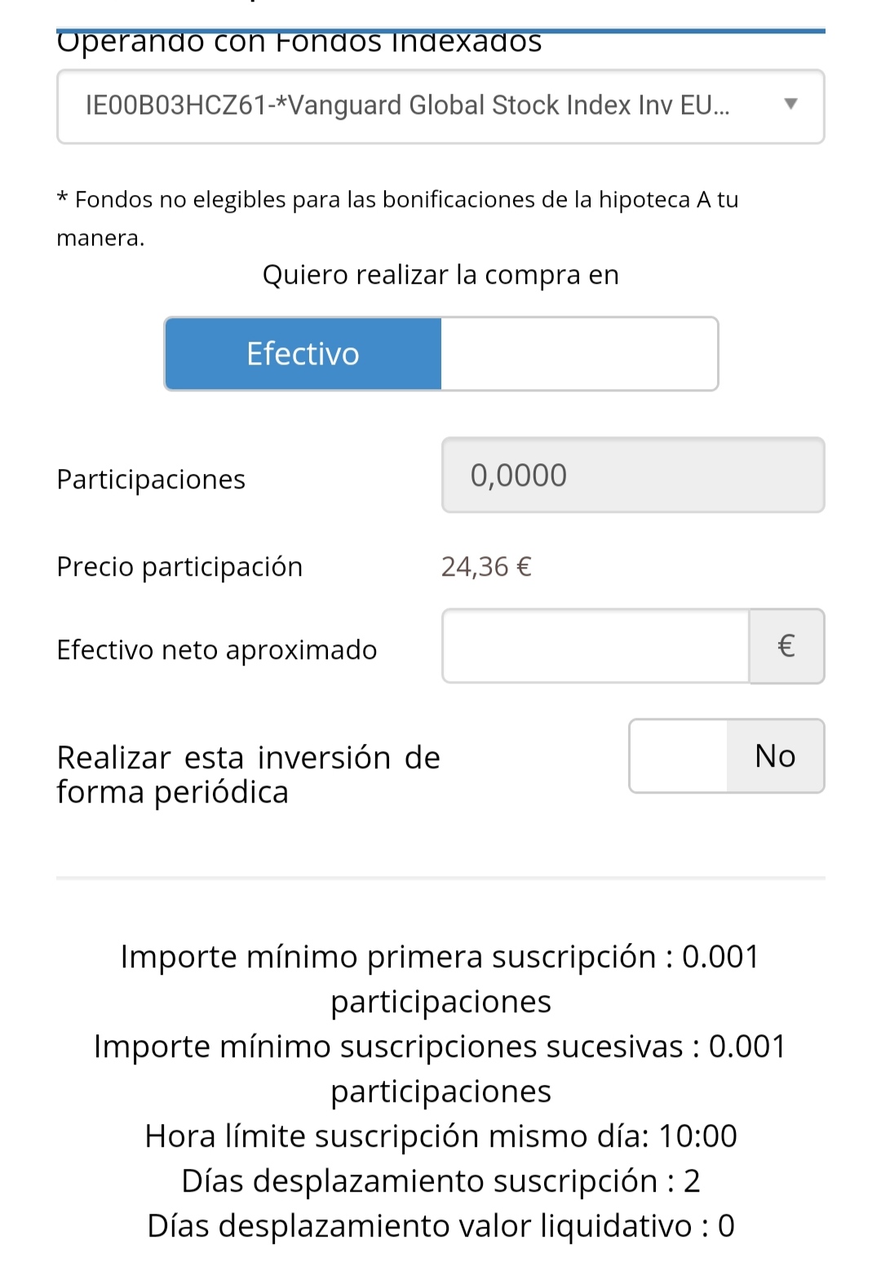Click the Operando con Fondos Indexados heading
The height and width of the screenshot is (1266, 881).
299,41
